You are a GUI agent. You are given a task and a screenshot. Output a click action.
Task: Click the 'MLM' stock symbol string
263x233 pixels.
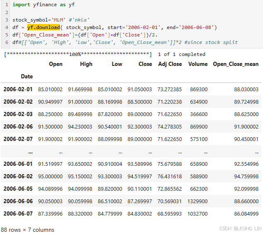point(58,20)
